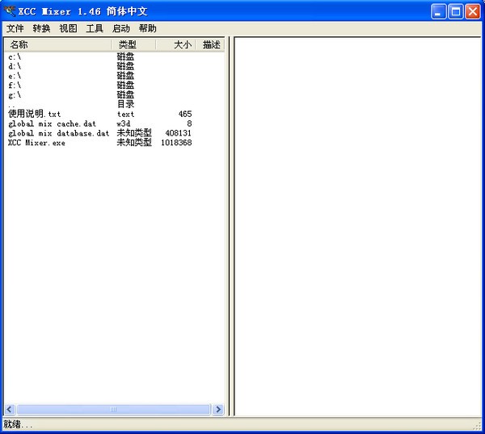This screenshot has height=434, width=485.
Task: Open the 转换 menu
Action: tap(41, 28)
